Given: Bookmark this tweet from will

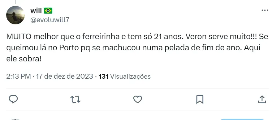Looking at the screenshot, I should click(x=200, y=99).
